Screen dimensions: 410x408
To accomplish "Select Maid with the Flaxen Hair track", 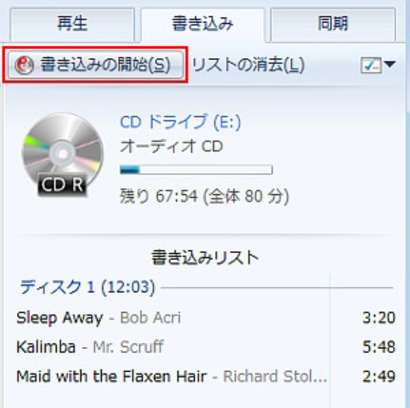I will tap(112, 376).
